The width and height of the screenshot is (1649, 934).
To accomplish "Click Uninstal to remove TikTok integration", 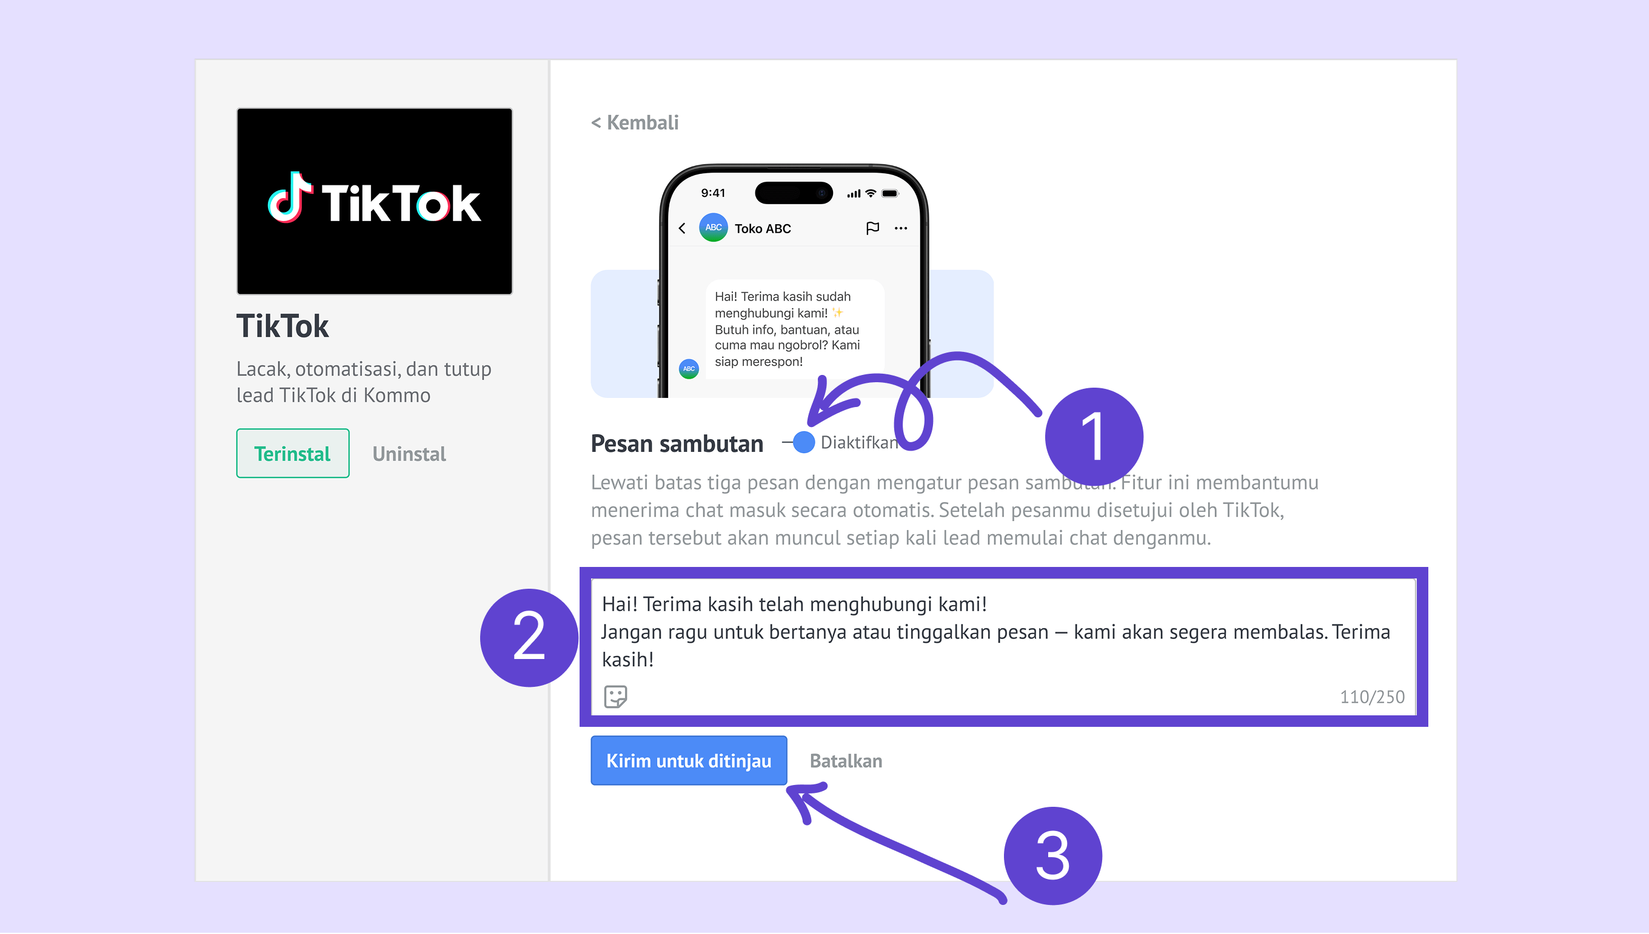I will (x=409, y=454).
